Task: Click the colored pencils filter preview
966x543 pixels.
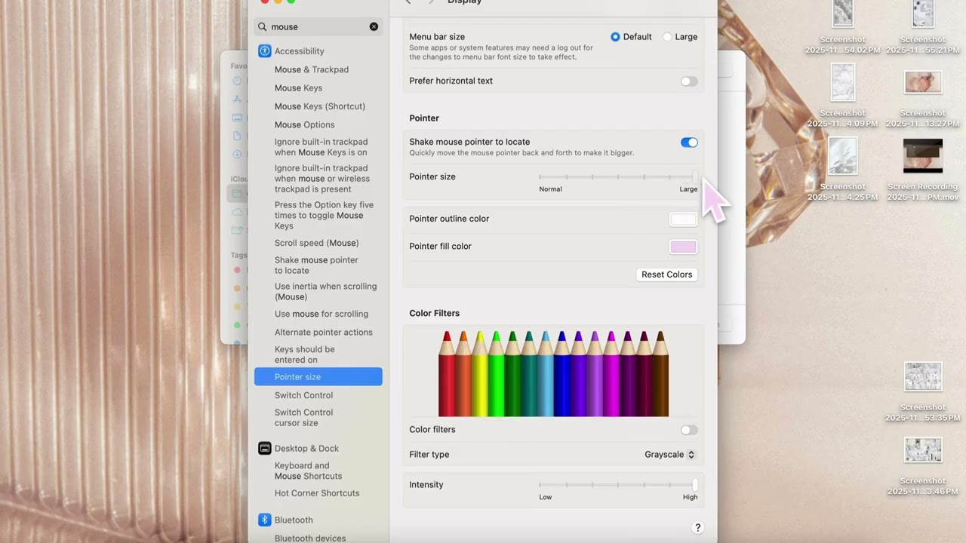Action: coord(553,373)
